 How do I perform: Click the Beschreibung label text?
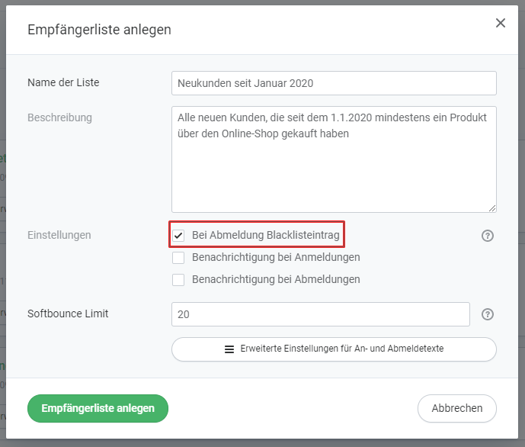59,117
